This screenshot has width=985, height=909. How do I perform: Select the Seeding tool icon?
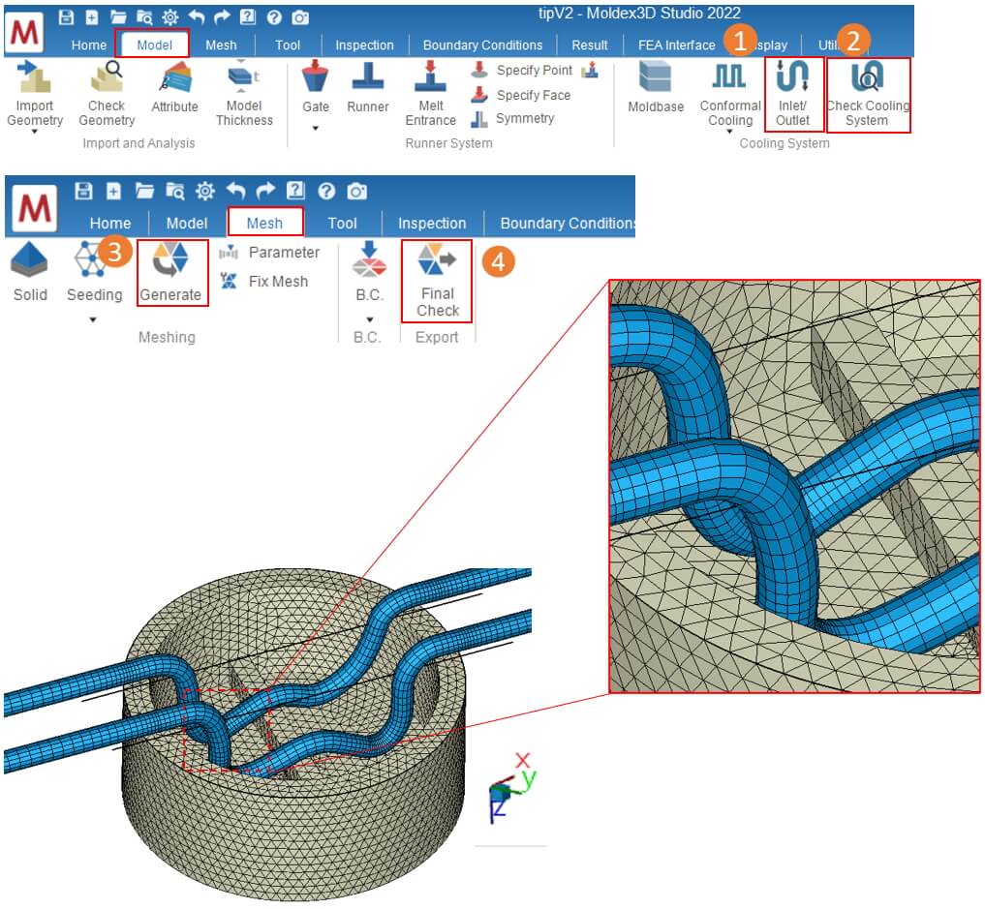pyautogui.click(x=91, y=259)
